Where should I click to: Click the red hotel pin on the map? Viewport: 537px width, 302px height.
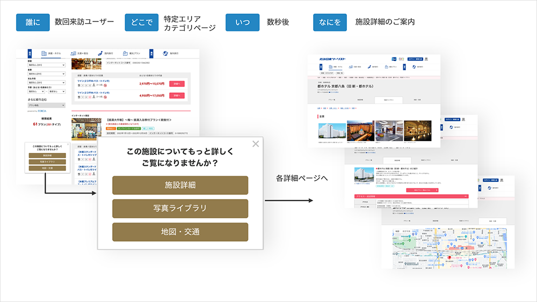[449, 258]
